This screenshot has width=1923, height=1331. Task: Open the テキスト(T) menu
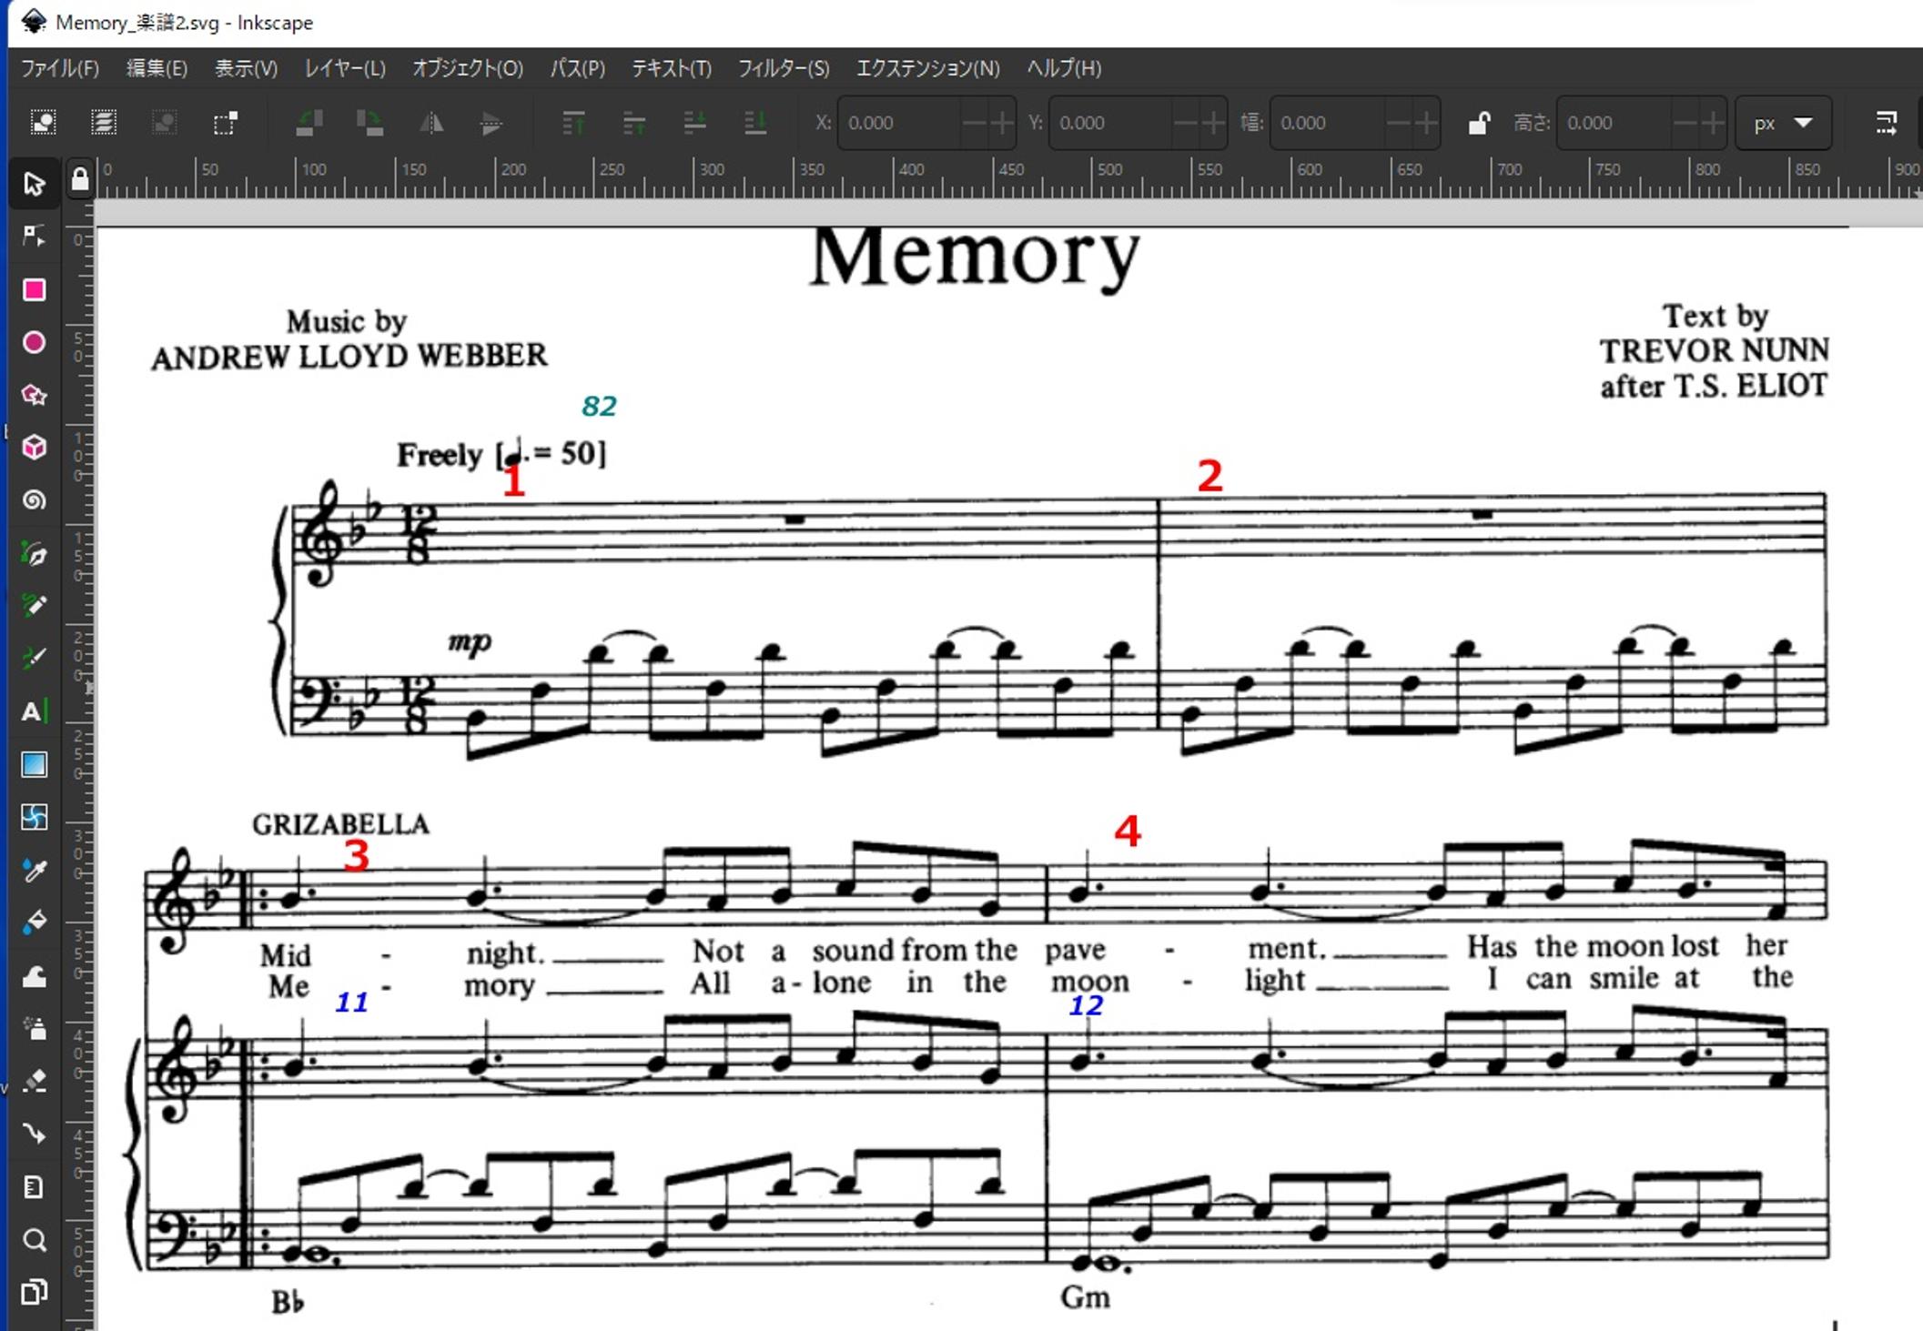point(672,68)
